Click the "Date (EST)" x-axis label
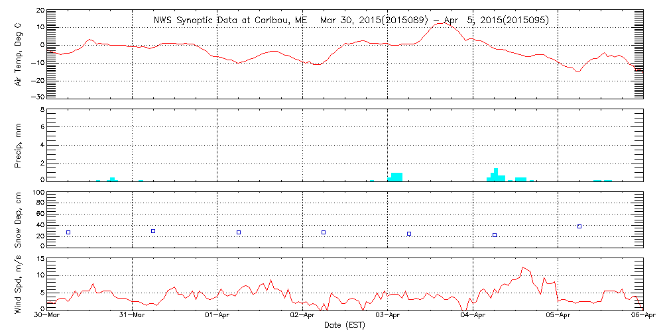663x331 pixels. tap(344, 325)
